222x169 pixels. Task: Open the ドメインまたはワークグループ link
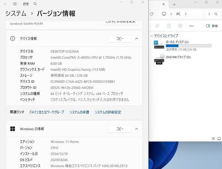click(x=46, y=112)
